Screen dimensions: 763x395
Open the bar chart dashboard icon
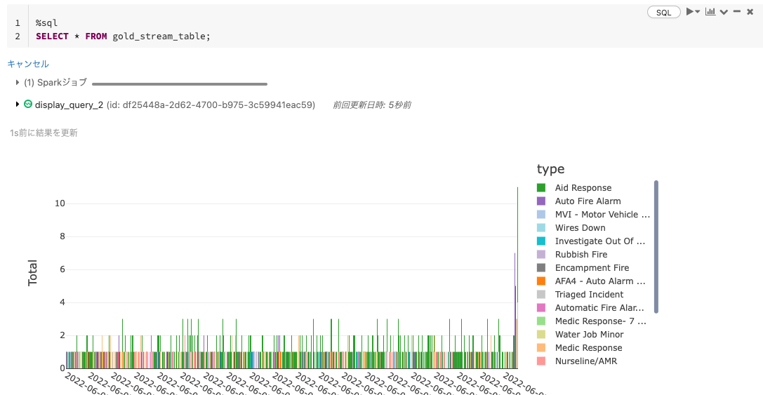[710, 12]
